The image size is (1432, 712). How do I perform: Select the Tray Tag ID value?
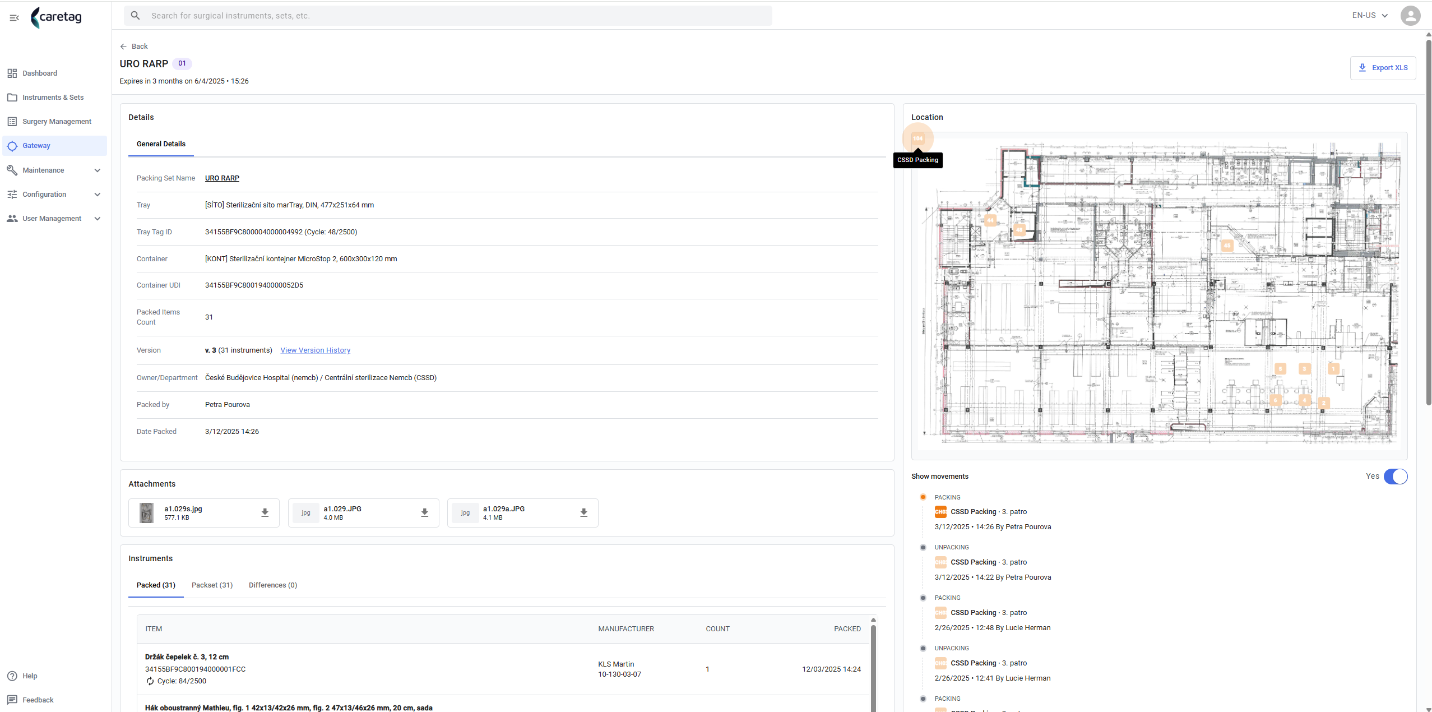pos(281,232)
